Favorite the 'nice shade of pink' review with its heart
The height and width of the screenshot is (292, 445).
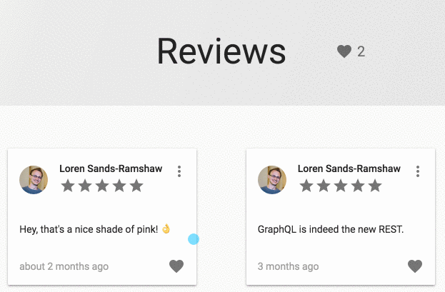176,266
